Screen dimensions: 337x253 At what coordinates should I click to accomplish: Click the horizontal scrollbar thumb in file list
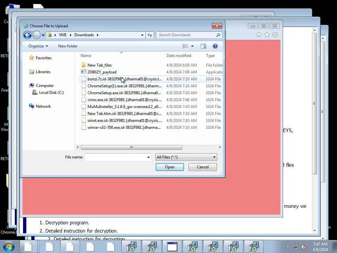pyautogui.click(x=132, y=147)
